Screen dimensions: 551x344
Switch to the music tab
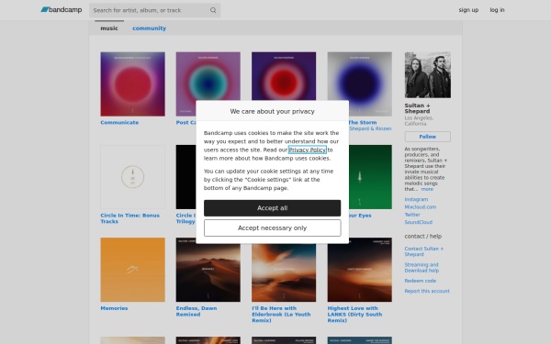pos(109,28)
